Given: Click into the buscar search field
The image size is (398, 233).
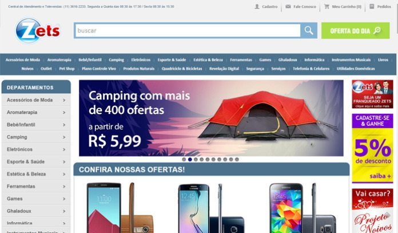Looking at the screenshot, I should pyautogui.click(x=188, y=30).
